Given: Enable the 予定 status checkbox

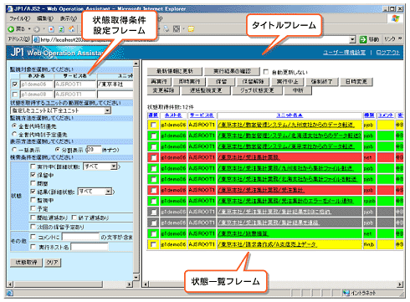Looking at the screenshot, I should tap(33, 208).
